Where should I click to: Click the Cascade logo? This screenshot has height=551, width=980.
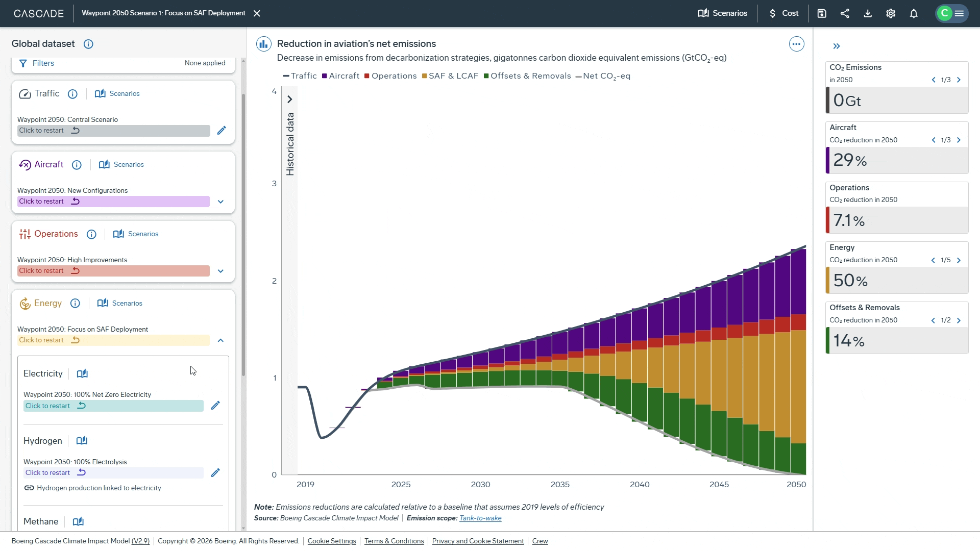pyautogui.click(x=39, y=13)
